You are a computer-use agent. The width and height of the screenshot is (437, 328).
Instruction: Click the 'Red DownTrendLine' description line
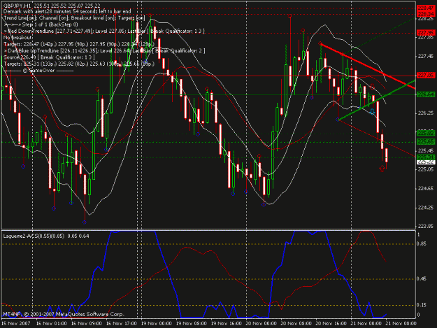104,31
